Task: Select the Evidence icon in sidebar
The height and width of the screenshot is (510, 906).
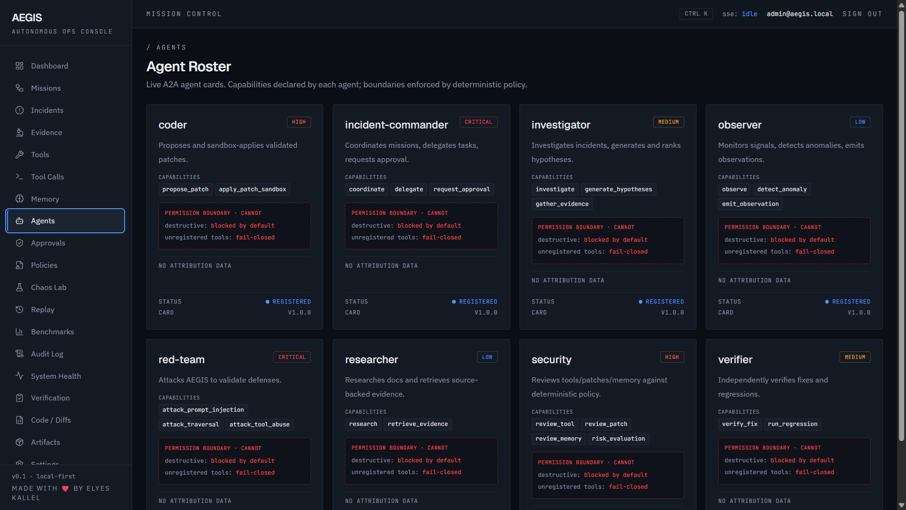Action: [19, 133]
